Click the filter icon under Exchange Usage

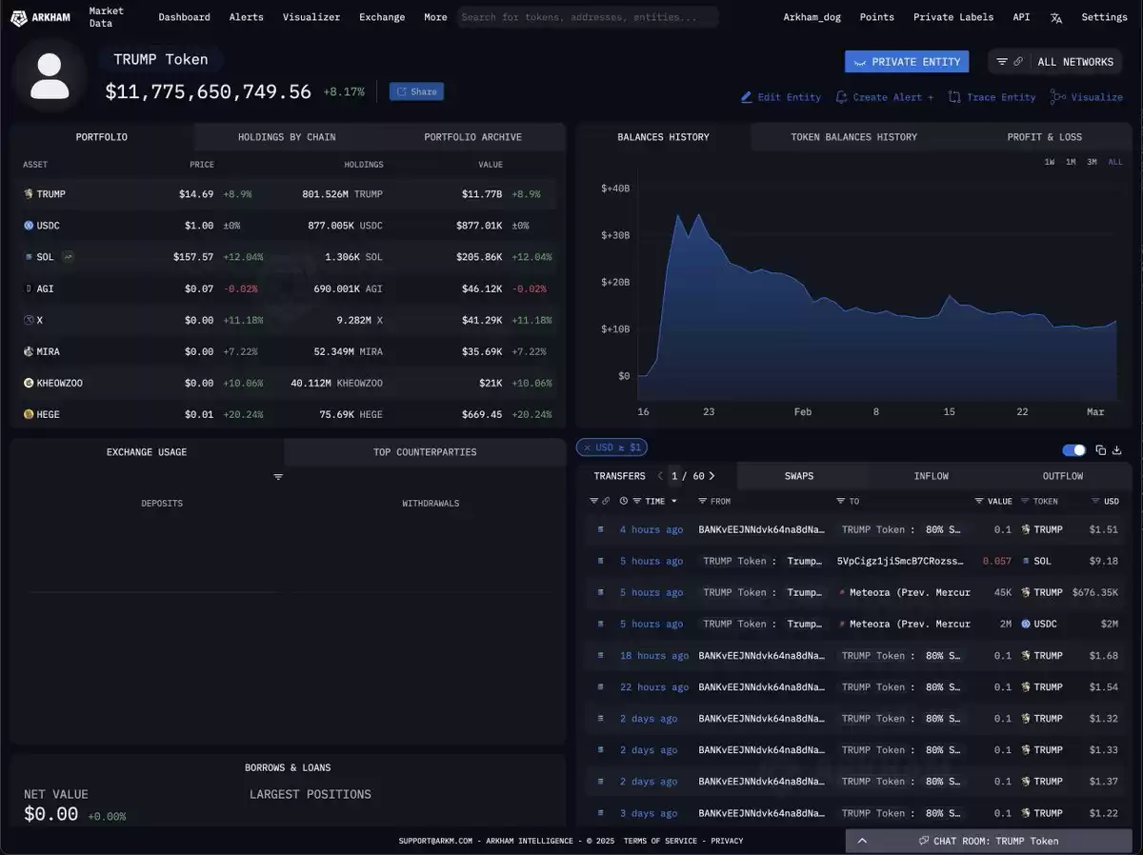click(278, 477)
